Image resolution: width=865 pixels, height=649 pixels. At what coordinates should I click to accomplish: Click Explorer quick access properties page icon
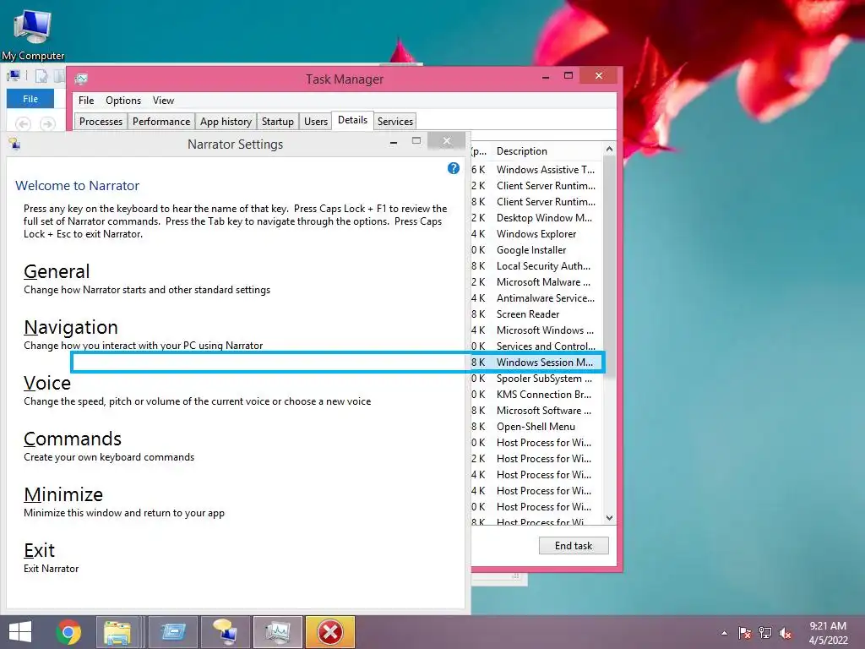coord(42,76)
